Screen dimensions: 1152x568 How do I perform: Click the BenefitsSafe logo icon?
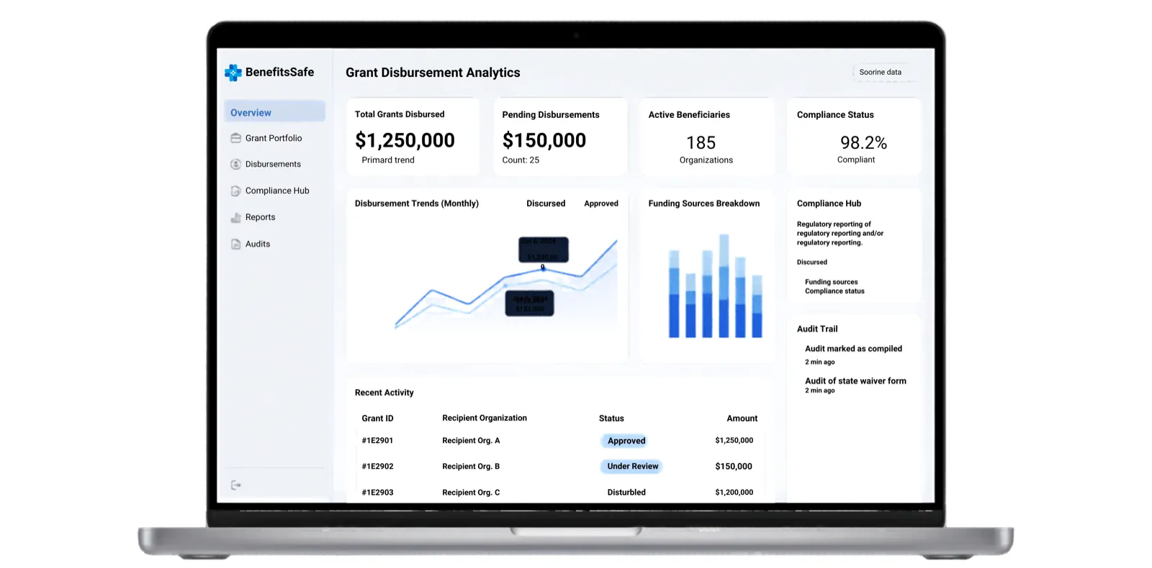point(233,73)
